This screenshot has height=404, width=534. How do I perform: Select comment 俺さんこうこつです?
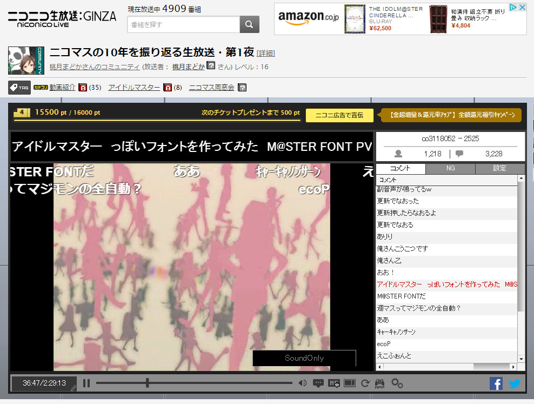point(447,249)
